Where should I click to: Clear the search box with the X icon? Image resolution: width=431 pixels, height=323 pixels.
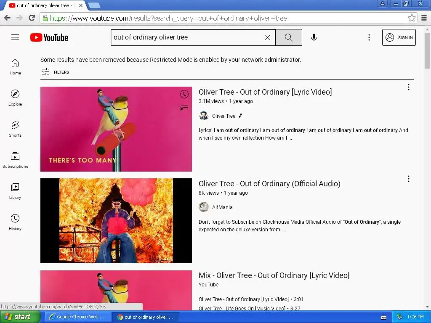click(x=267, y=37)
